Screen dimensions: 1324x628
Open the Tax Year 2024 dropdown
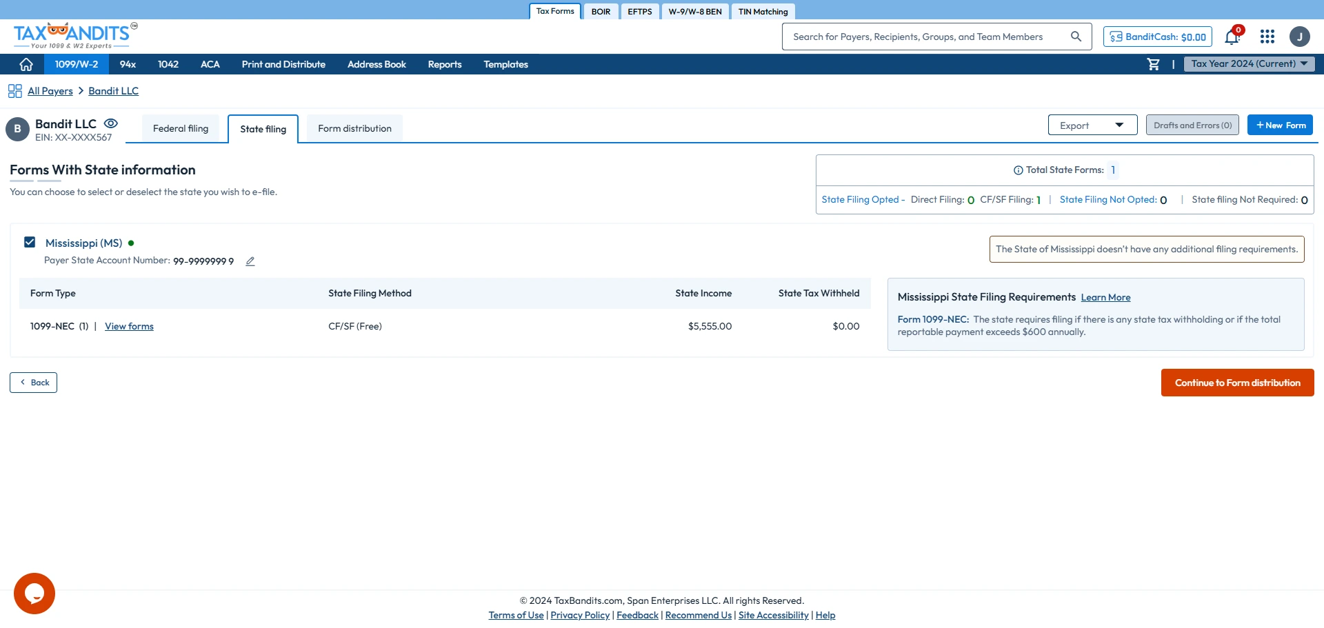tap(1250, 64)
